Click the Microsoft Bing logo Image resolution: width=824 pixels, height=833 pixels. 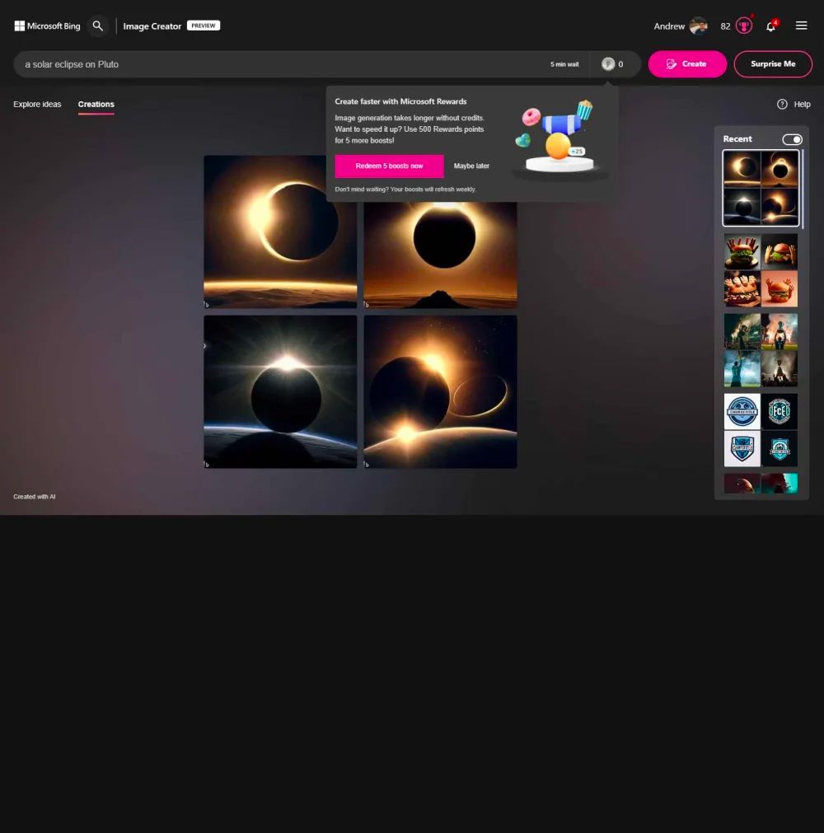[47, 26]
